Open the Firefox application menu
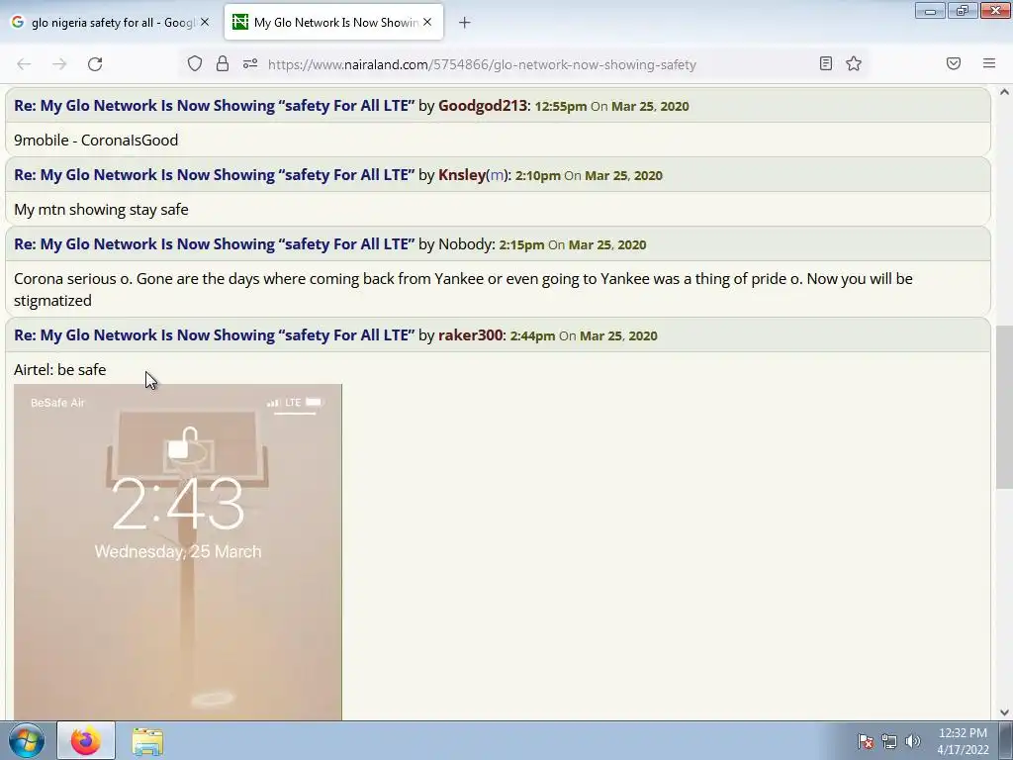This screenshot has height=760, width=1013. 989,63
